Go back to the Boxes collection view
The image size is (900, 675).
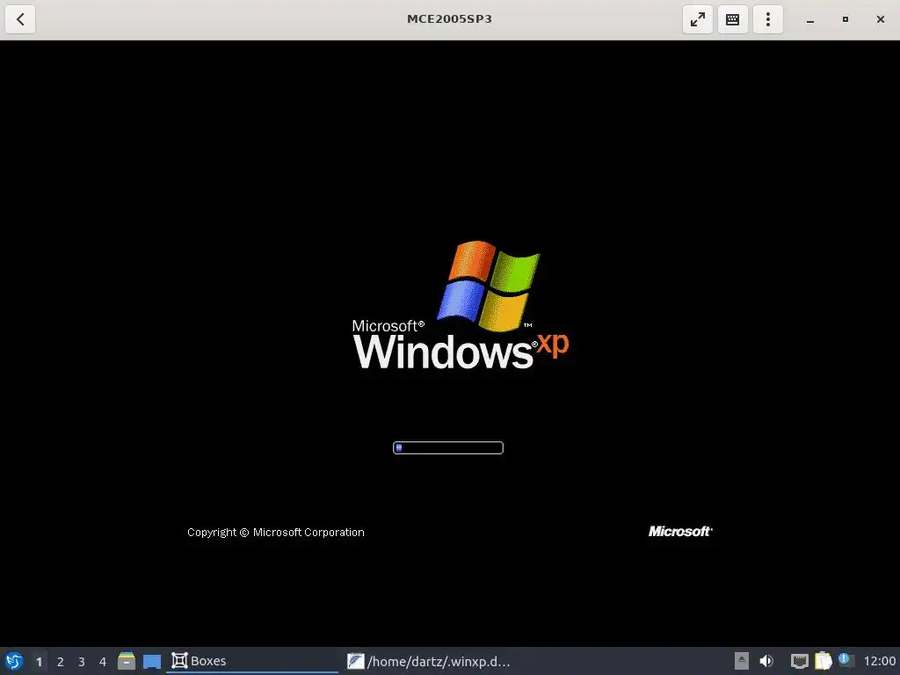click(x=20, y=19)
